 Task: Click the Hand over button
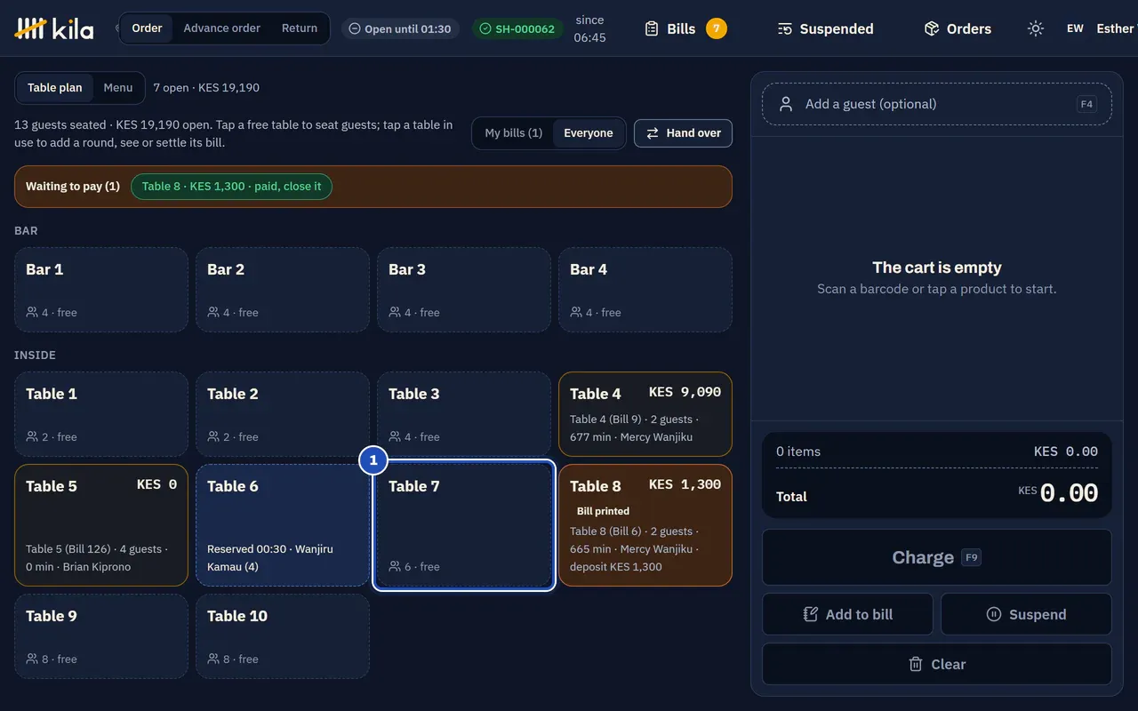tap(683, 133)
